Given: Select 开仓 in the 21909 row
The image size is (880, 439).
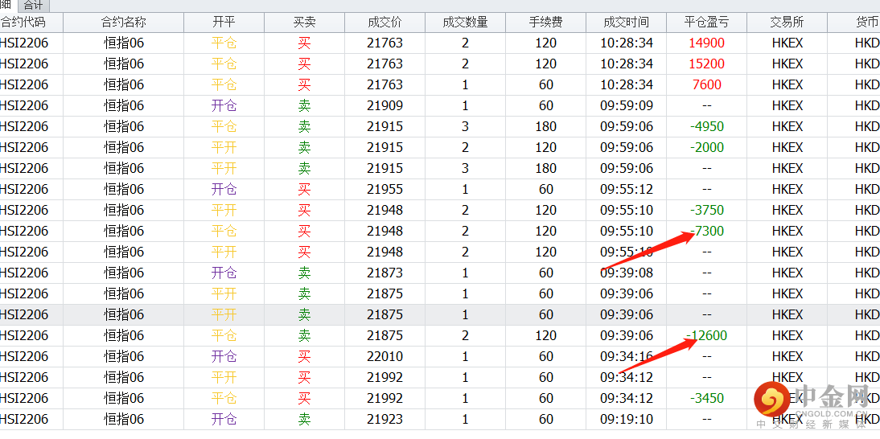Looking at the screenshot, I should (224, 106).
